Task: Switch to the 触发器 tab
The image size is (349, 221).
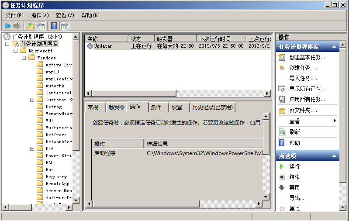Action: tap(116, 107)
